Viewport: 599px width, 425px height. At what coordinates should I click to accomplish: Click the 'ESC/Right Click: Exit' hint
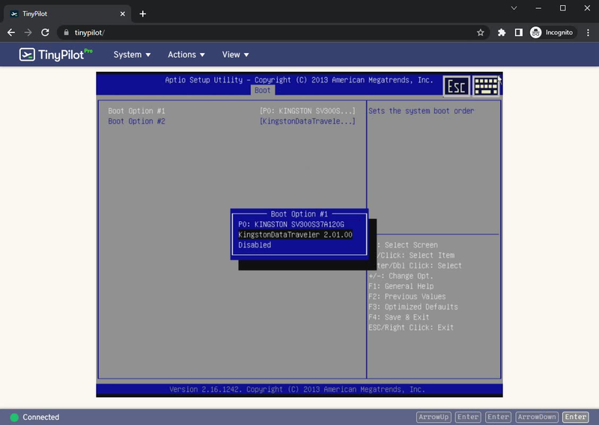tap(410, 328)
